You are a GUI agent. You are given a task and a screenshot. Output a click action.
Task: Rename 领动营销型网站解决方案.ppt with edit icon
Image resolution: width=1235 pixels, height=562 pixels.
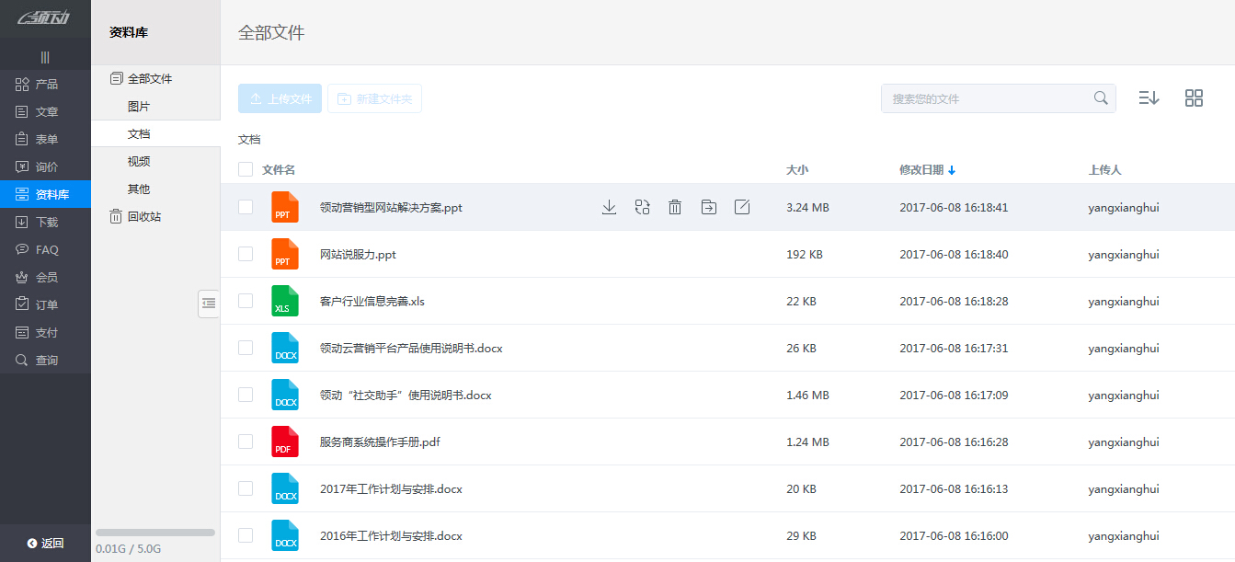741,207
